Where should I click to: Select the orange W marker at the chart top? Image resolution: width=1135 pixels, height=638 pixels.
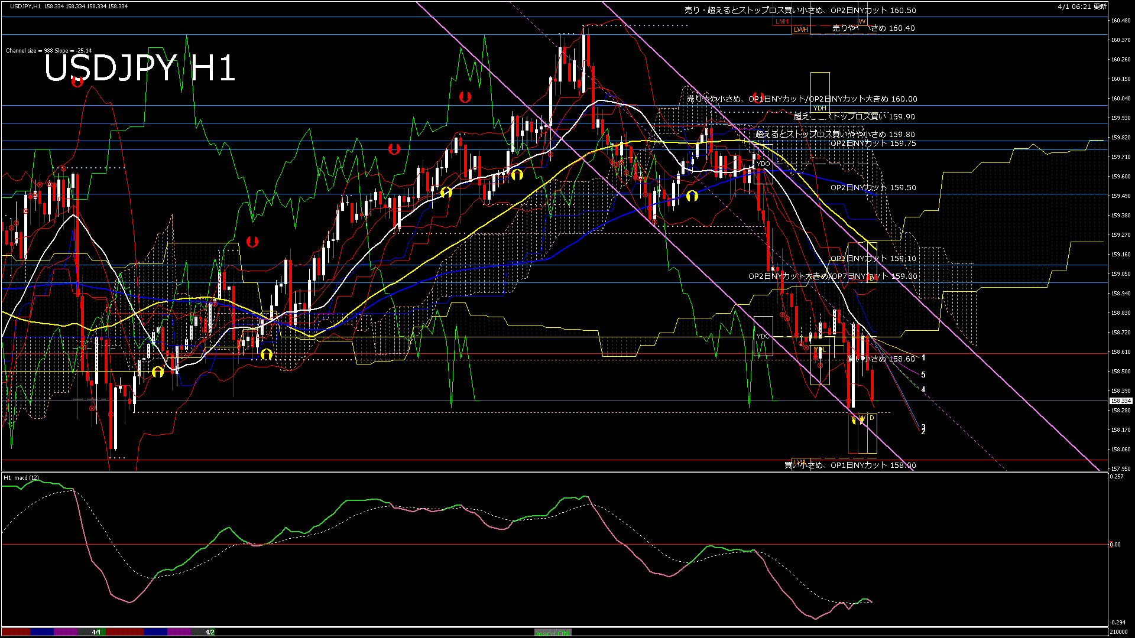click(862, 21)
